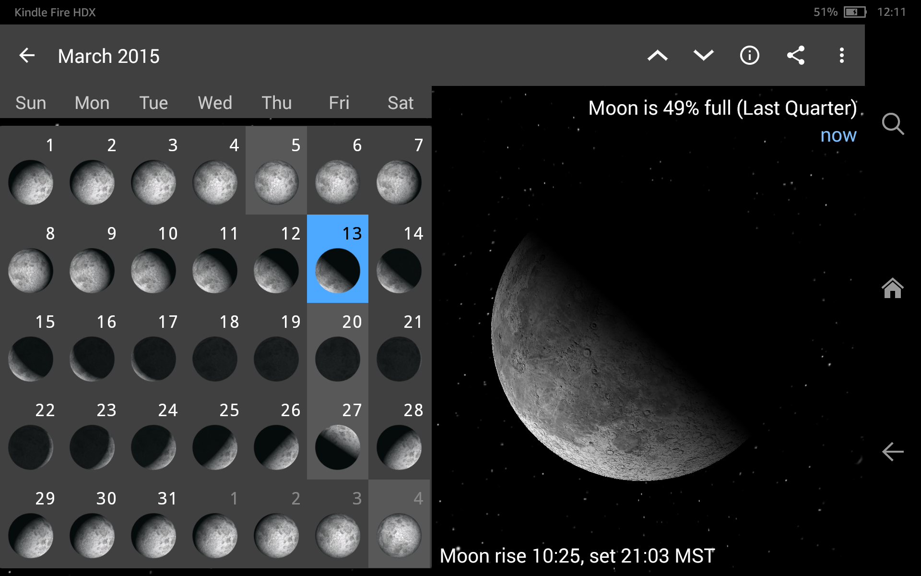Click the moon thumbnail for March 1
The image size is (921, 576).
[x=31, y=182]
